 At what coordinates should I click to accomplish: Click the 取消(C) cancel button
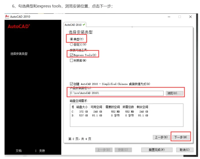[185, 150]
